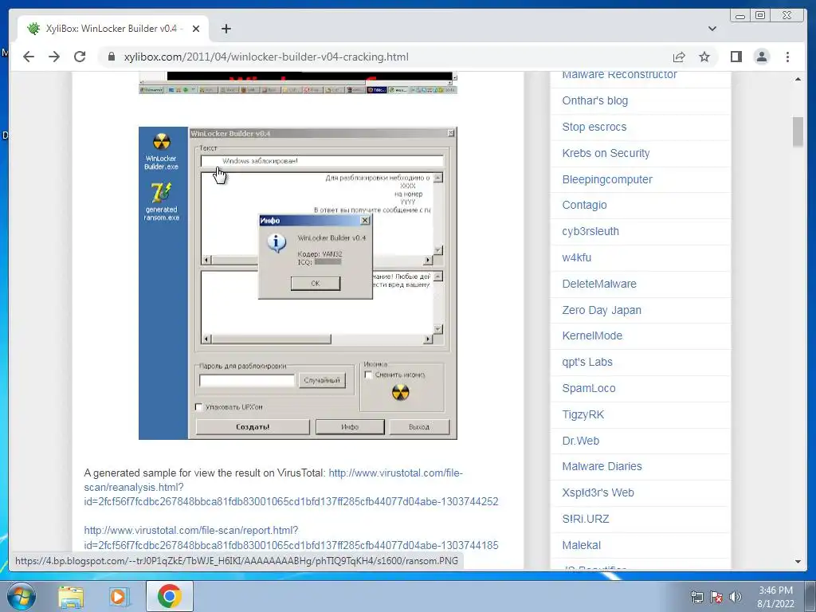Open the WinLocker Builder screenshot image
The image size is (816, 612).
(298, 283)
